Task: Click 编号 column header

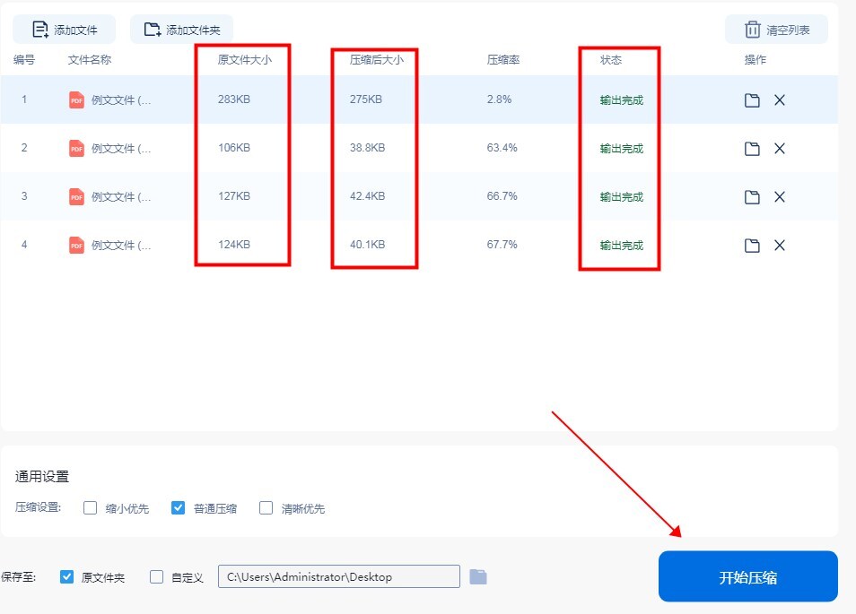Action: click(x=24, y=60)
